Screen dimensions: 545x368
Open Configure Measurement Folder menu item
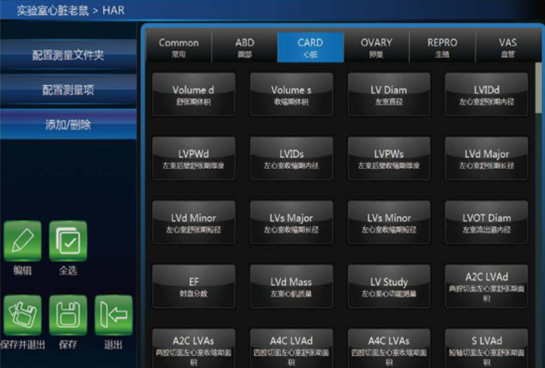tap(68, 56)
